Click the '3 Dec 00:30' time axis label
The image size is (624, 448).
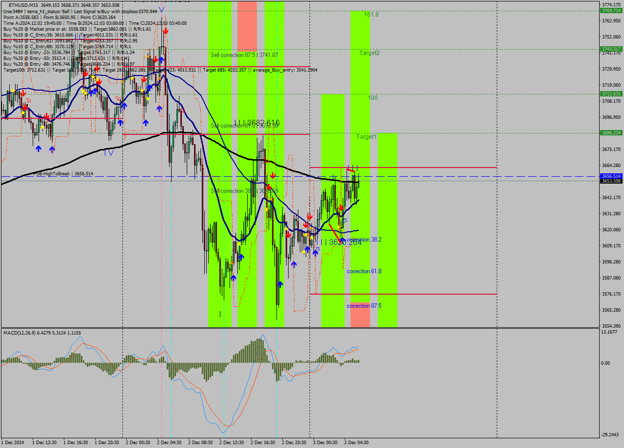[325, 443]
